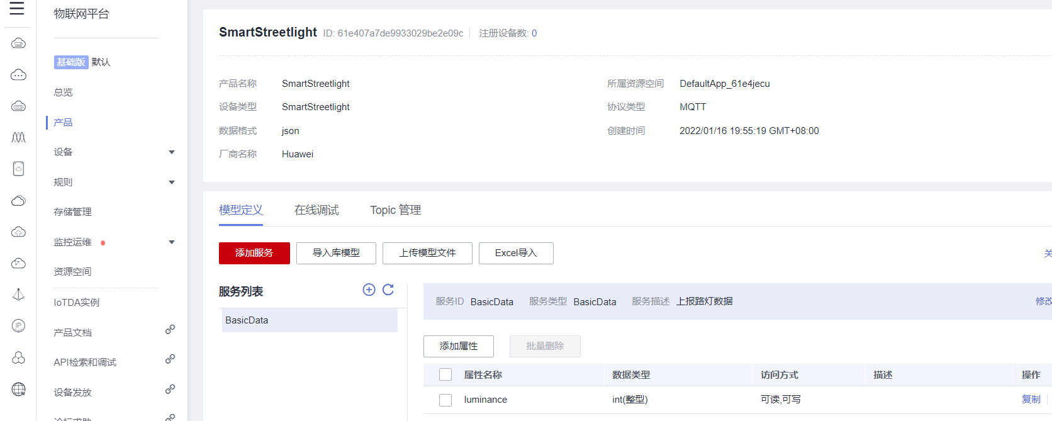The width and height of the screenshot is (1052, 421).
Task: Click the device with cloud icon
Action: [x=19, y=169]
